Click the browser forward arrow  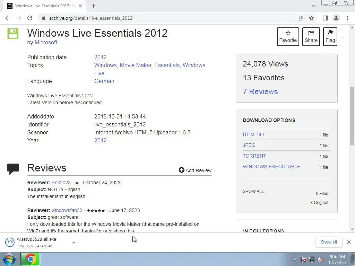pyautogui.click(x=19, y=18)
